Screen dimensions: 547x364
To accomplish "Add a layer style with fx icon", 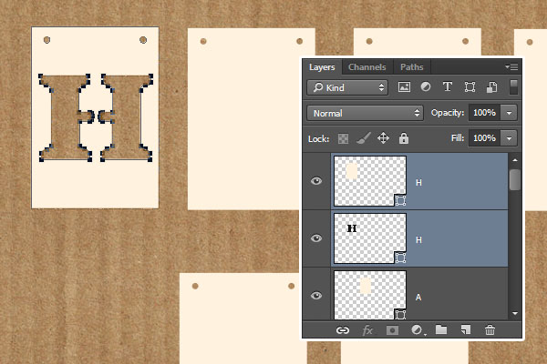I will coord(367,330).
